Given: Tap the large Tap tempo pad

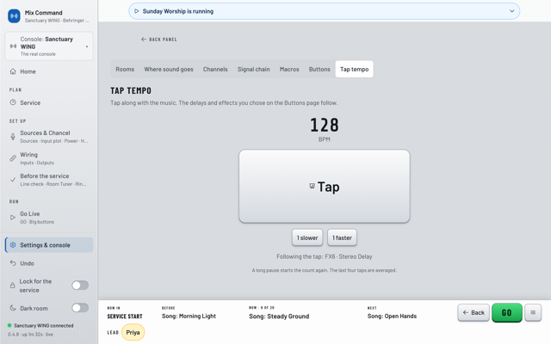Looking at the screenshot, I should point(325,186).
